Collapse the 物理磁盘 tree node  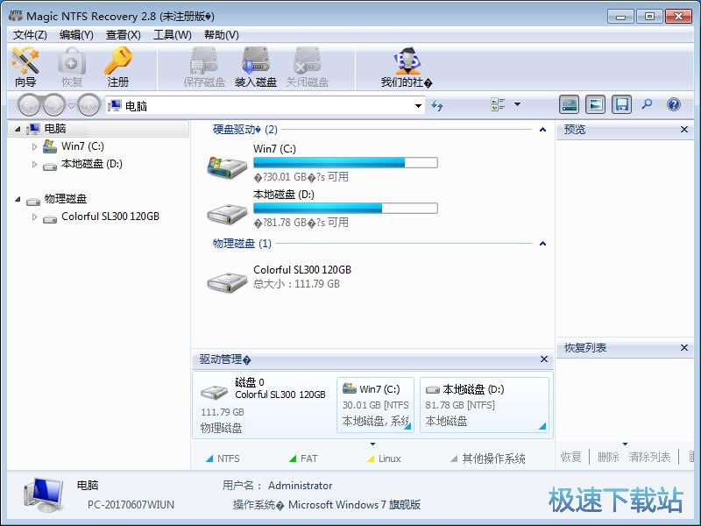(18, 199)
